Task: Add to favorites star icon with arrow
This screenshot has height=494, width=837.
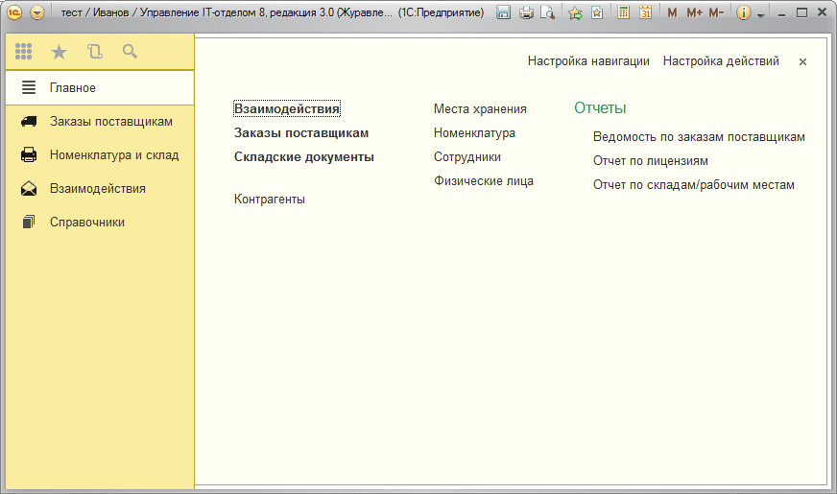Action: 576,12
